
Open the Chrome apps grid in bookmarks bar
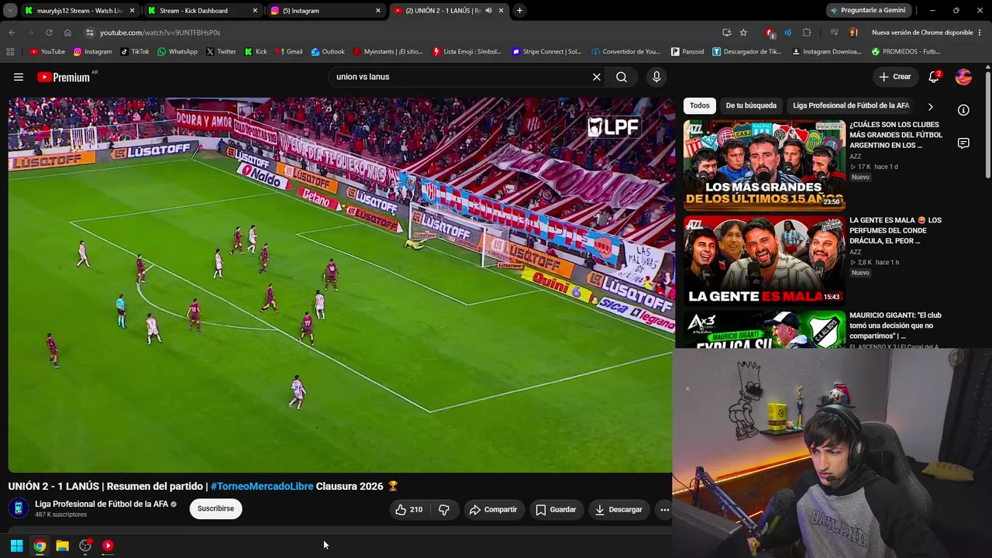pyautogui.click(x=10, y=52)
